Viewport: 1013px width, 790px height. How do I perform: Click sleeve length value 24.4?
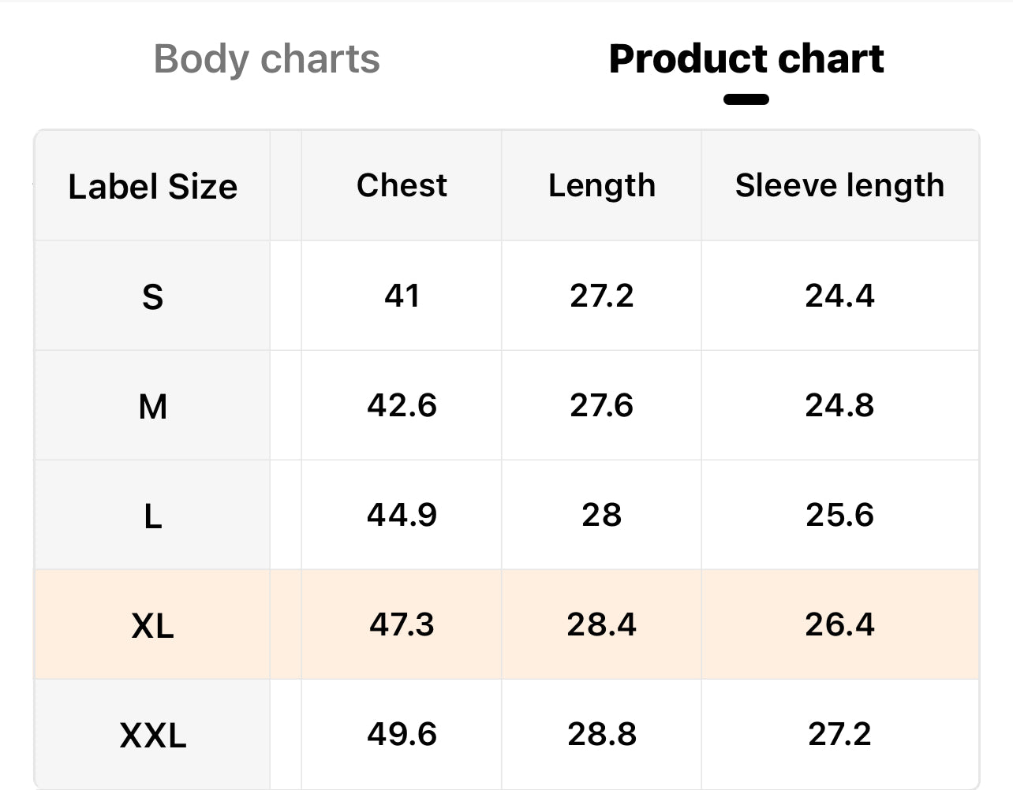click(x=839, y=296)
